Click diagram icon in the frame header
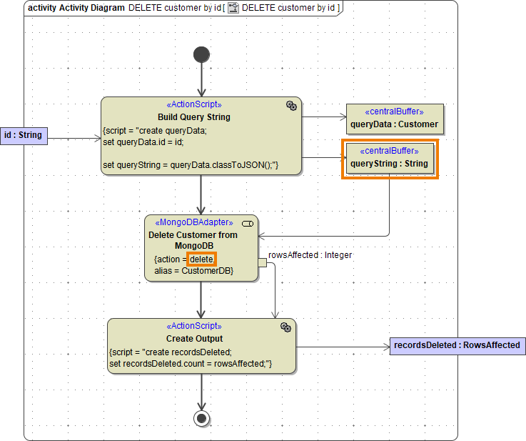 [x=233, y=8]
